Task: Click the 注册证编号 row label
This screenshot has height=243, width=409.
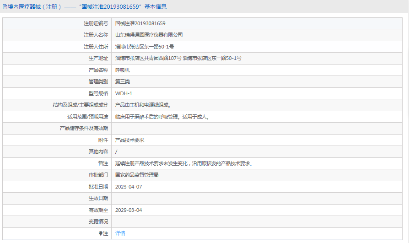Action: point(96,23)
